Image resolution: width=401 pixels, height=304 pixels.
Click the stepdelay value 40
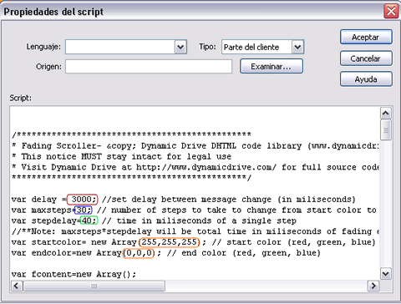(89, 220)
